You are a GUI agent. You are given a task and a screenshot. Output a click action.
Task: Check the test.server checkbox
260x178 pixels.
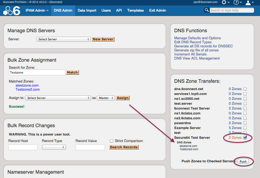245,104
